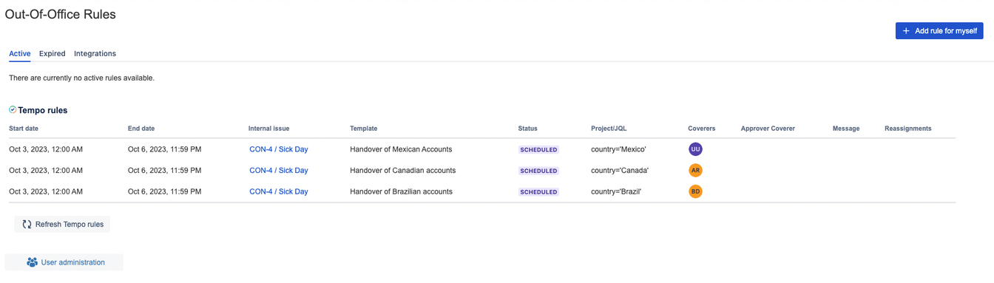Switch to the Expired tab
The height and width of the screenshot is (283, 994).
[53, 53]
